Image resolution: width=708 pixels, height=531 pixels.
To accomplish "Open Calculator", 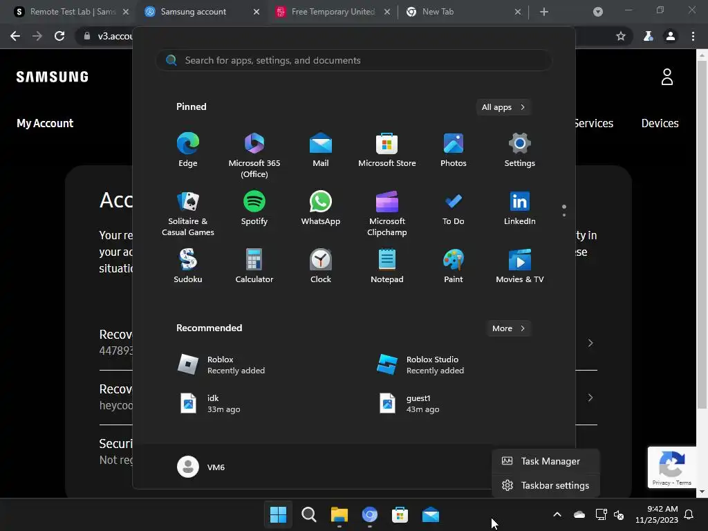I will (x=254, y=266).
